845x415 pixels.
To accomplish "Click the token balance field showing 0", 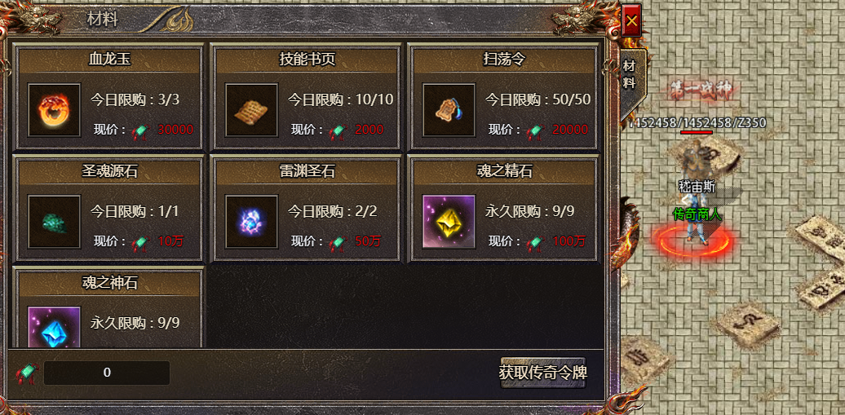I will 107,373.
